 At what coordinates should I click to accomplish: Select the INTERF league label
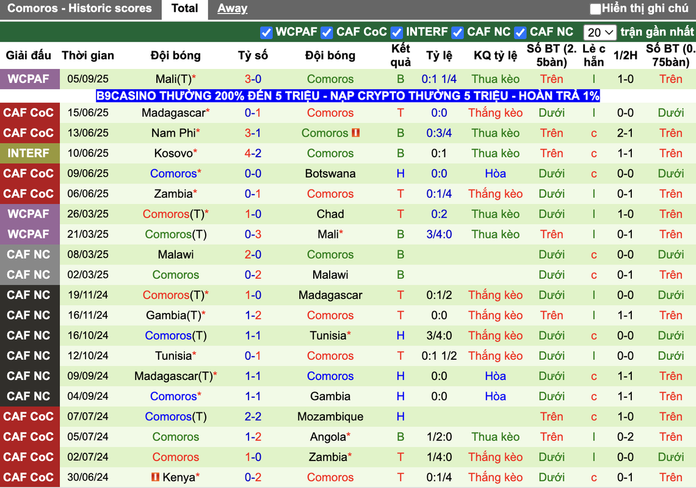pos(29,153)
